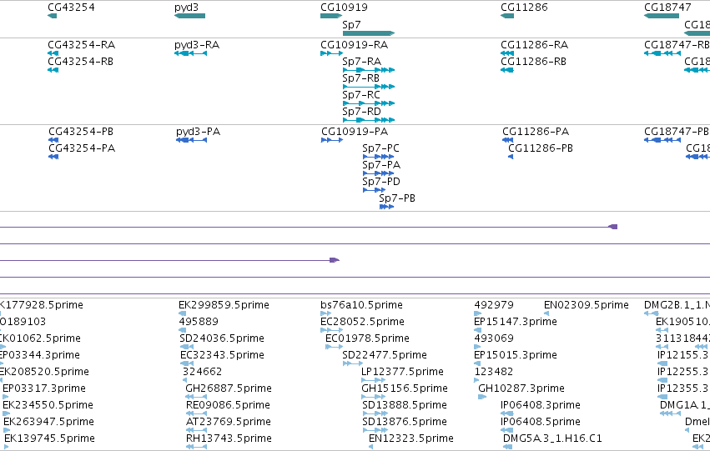Select the pyd3-RA transcript glyph
The width and height of the screenshot is (710, 451).
[x=190, y=53]
